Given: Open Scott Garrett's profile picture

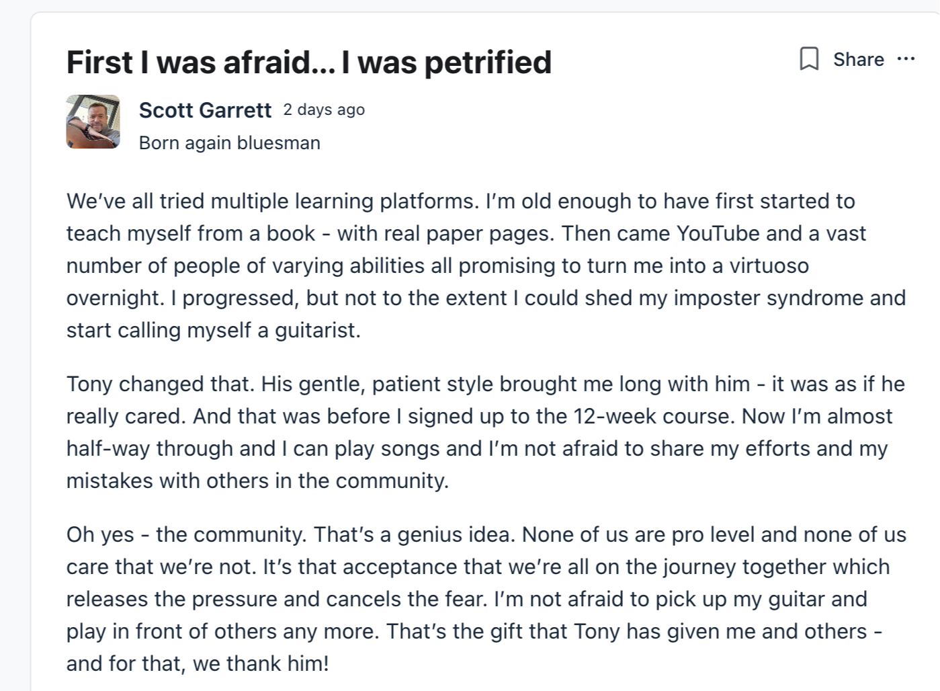Looking at the screenshot, I should click(93, 121).
